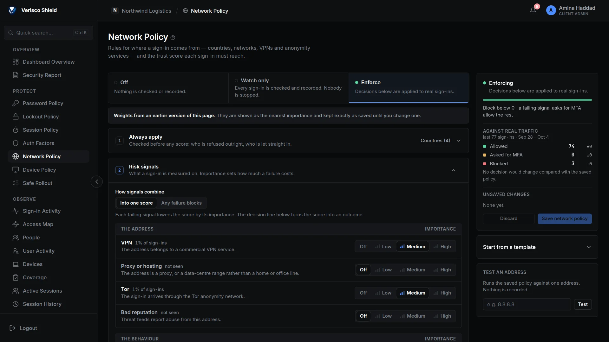
Task: Click the Always apply step 1 badge
Action: [x=120, y=141]
